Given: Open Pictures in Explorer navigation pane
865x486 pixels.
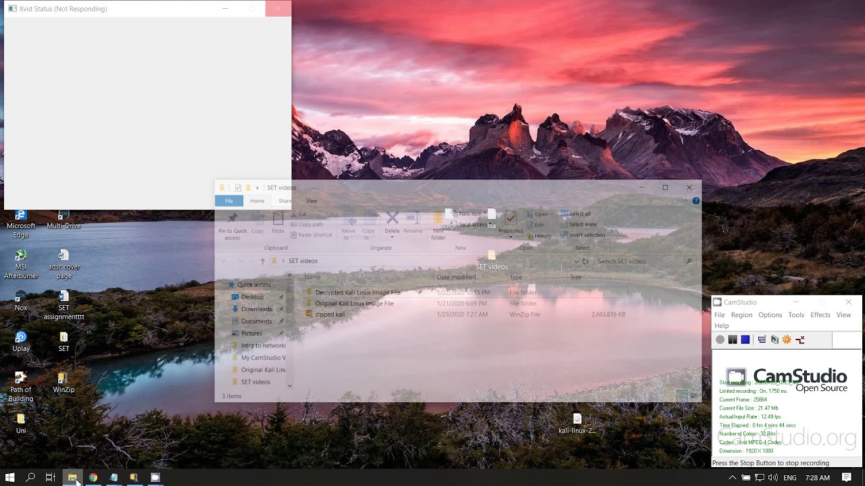Looking at the screenshot, I should [251, 333].
